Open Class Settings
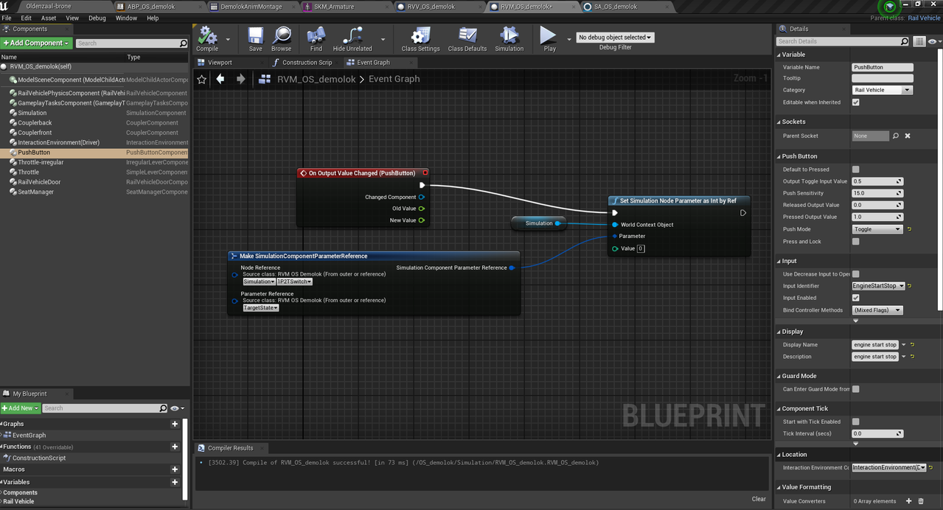This screenshot has width=943, height=510. point(420,37)
